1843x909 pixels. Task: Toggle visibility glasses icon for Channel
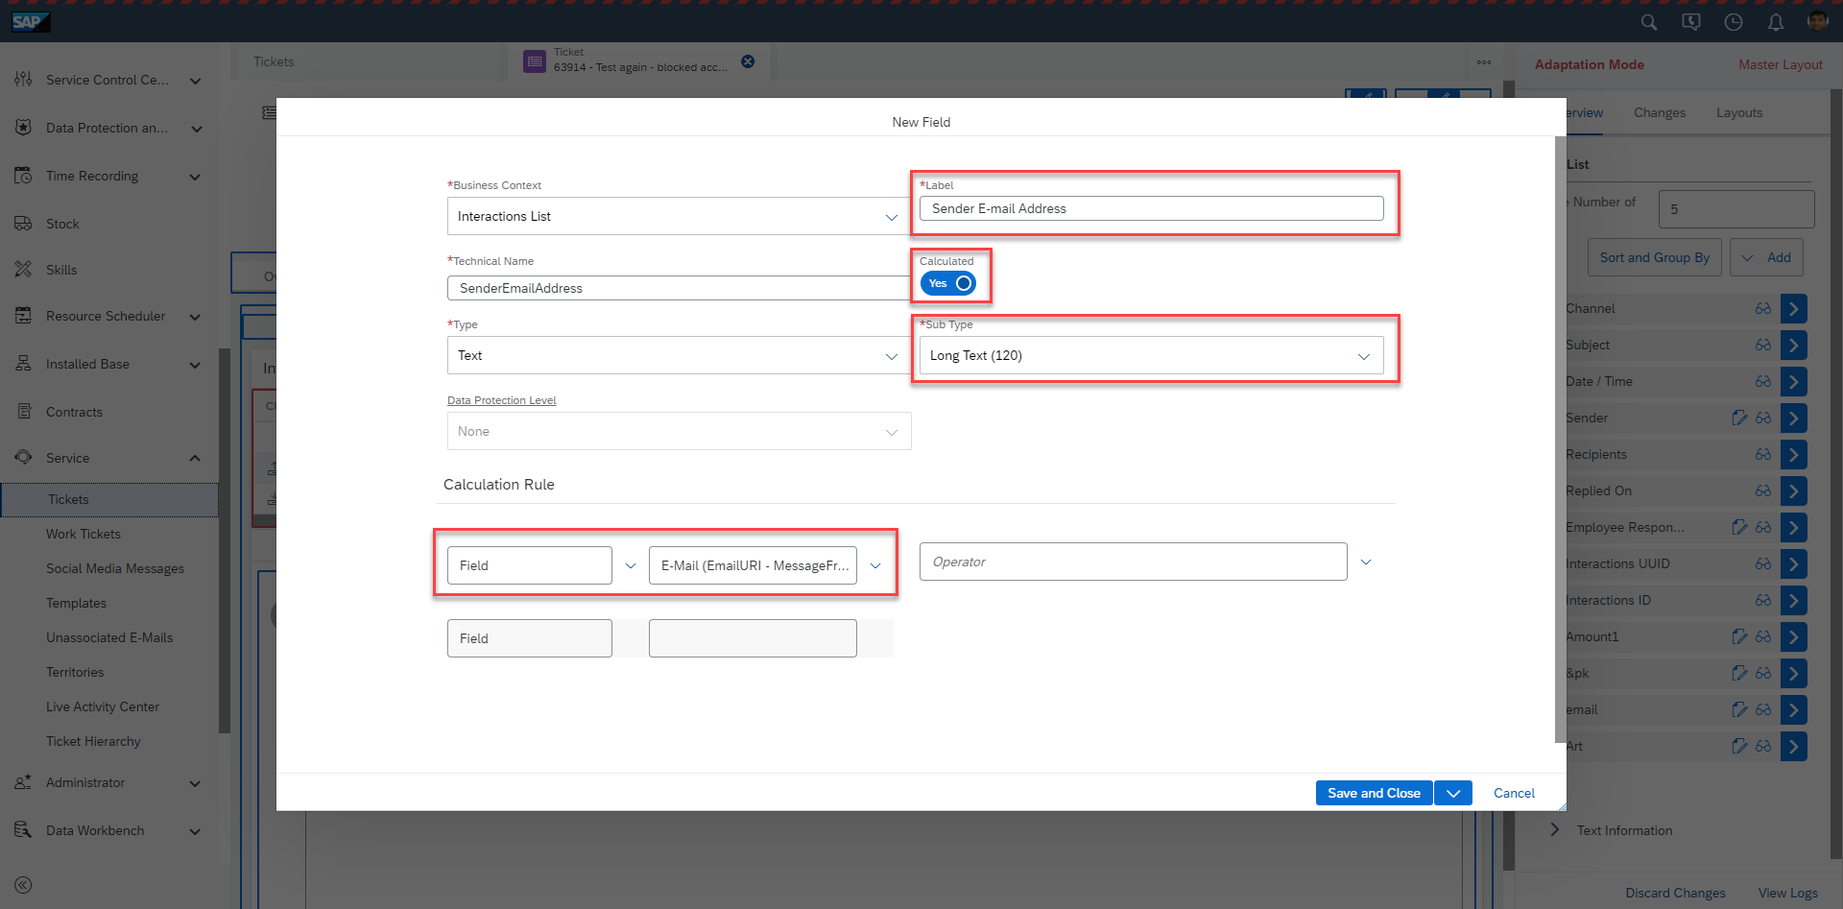(x=1763, y=308)
